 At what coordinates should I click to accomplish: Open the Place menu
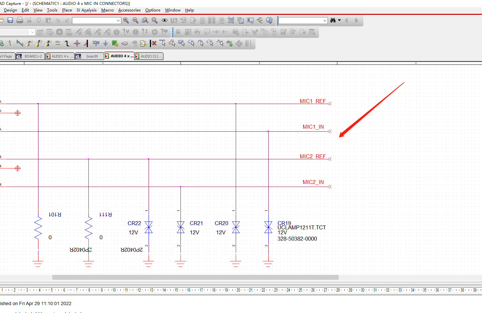point(67,10)
